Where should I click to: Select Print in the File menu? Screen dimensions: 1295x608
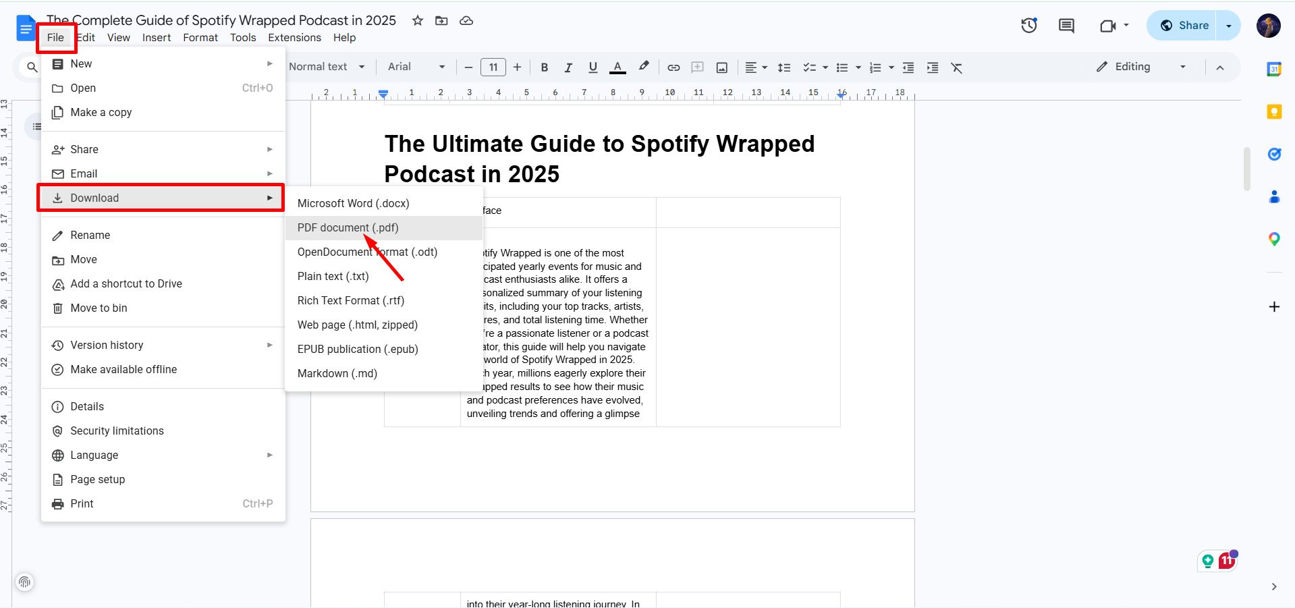point(163,504)
